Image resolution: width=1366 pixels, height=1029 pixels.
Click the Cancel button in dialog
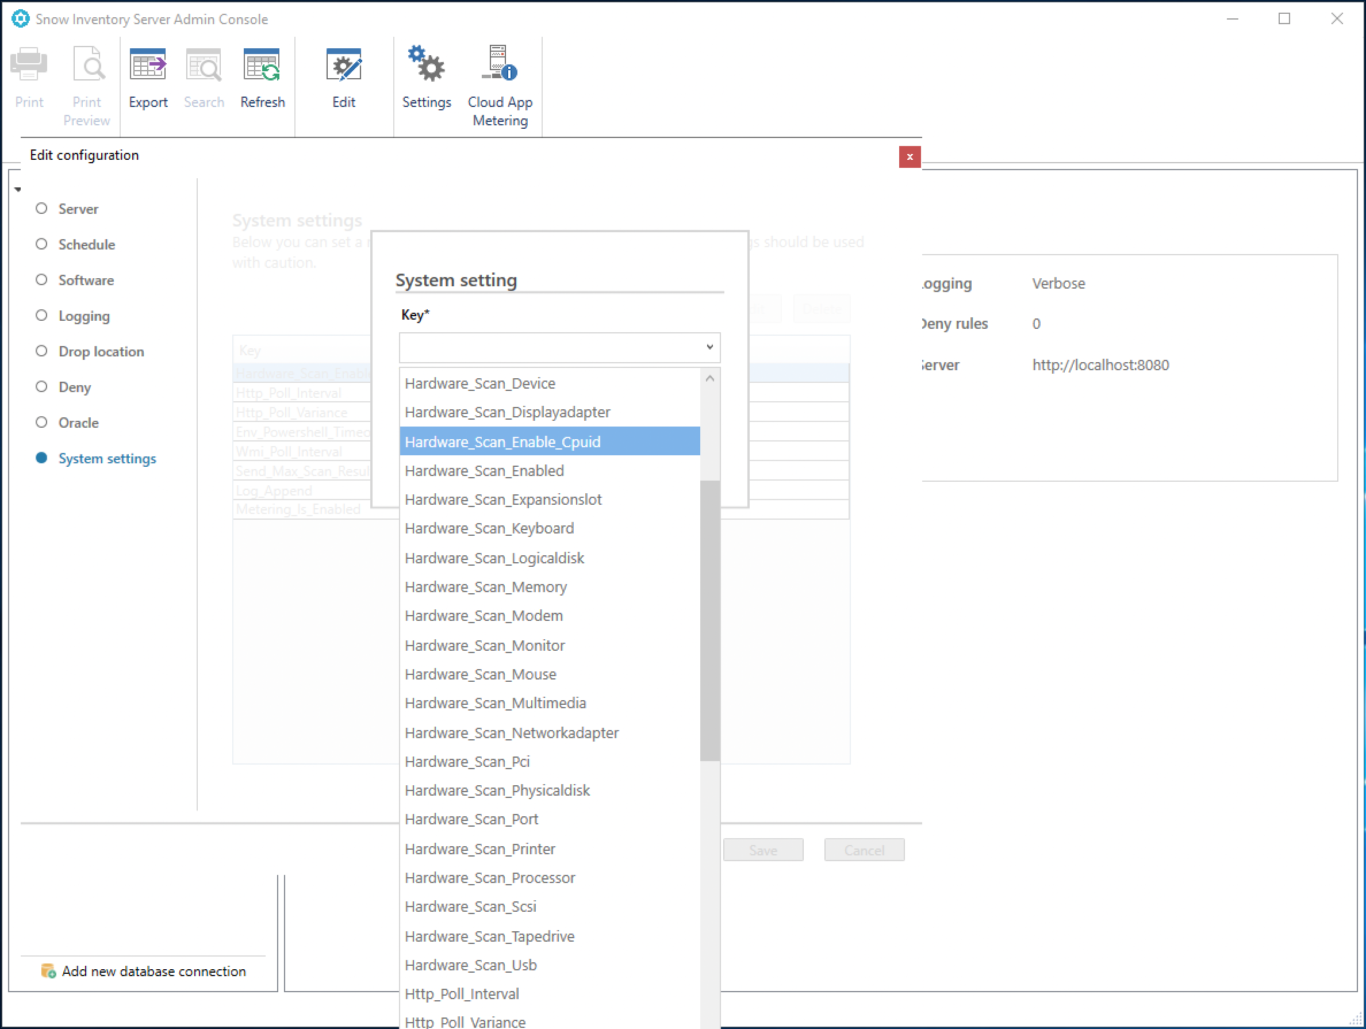point(864,850)
